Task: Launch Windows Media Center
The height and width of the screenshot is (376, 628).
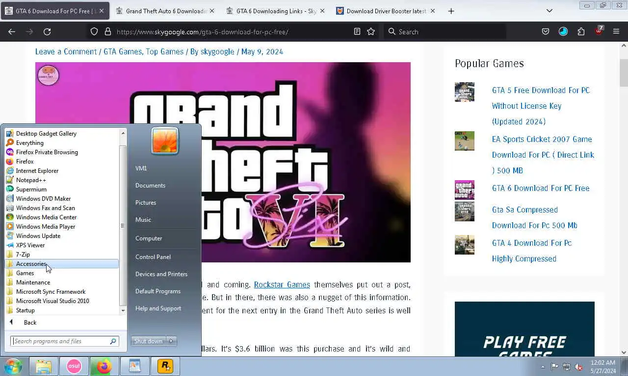Action: click(62, 217)
